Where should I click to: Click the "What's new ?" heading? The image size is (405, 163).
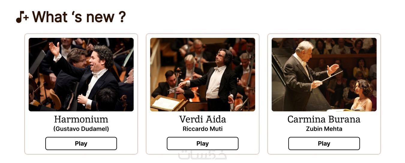pyautogui.click(x=79, y=17)
